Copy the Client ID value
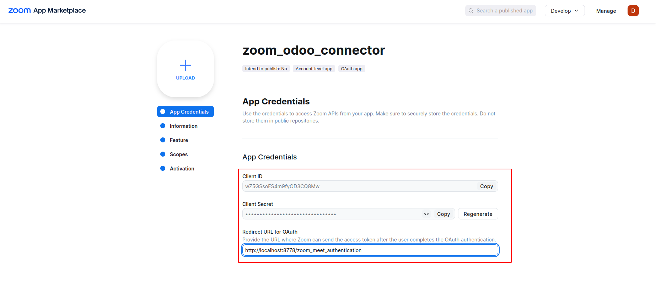656x283 pixels. point(486,186)
